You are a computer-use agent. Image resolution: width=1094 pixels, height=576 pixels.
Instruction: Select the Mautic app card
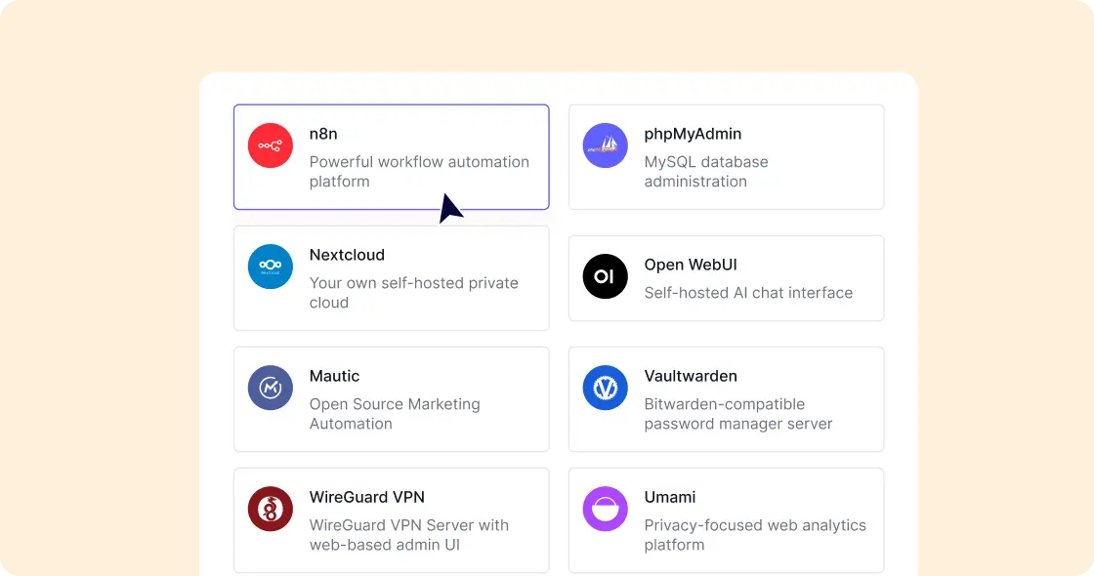pyautogui.click(x=391, y=398)
